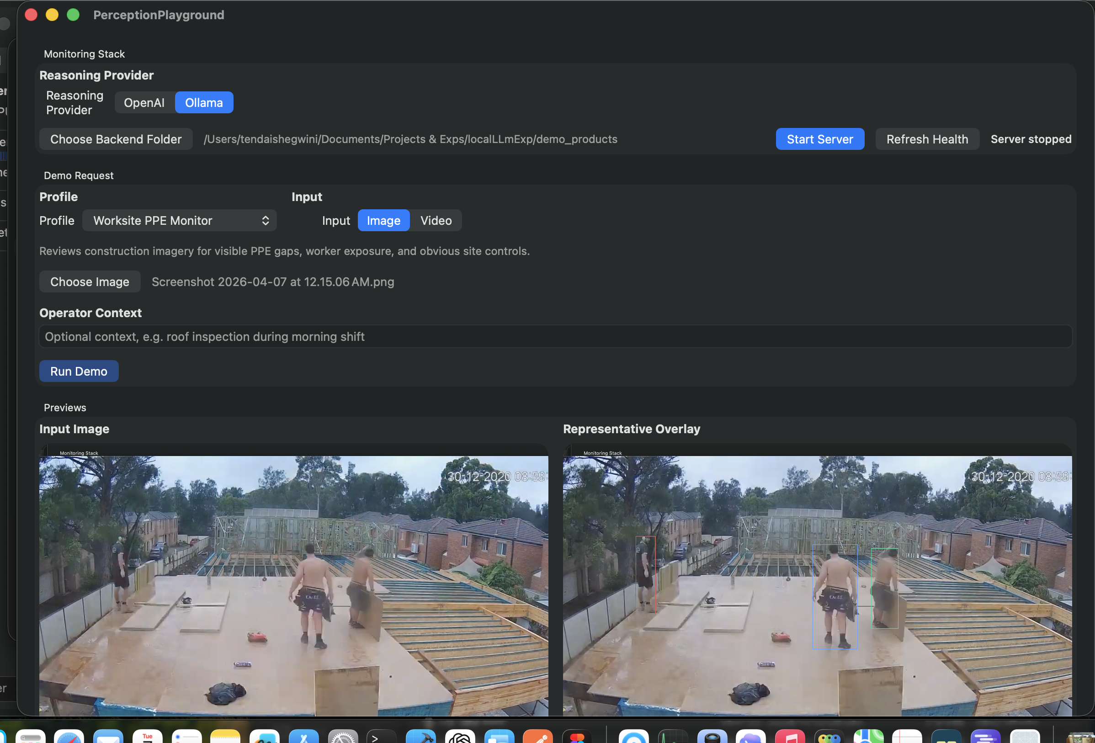The image size is (1095, 743).
Task: Launch Xcode from the dock
Action: (x=421, y=737)
